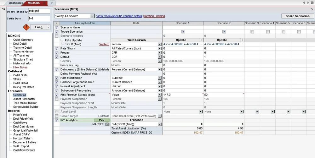
Task: Click Duration Enabled link
Action: coord(154,16)
